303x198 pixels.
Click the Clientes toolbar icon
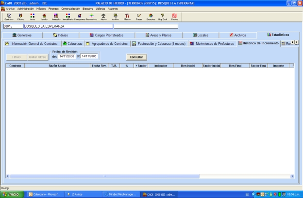(x=21, y=16)
